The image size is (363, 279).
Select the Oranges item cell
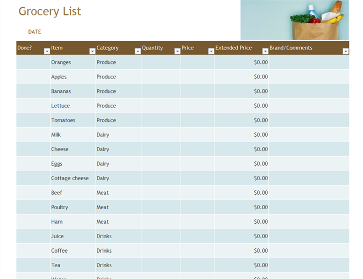[72, 62]
